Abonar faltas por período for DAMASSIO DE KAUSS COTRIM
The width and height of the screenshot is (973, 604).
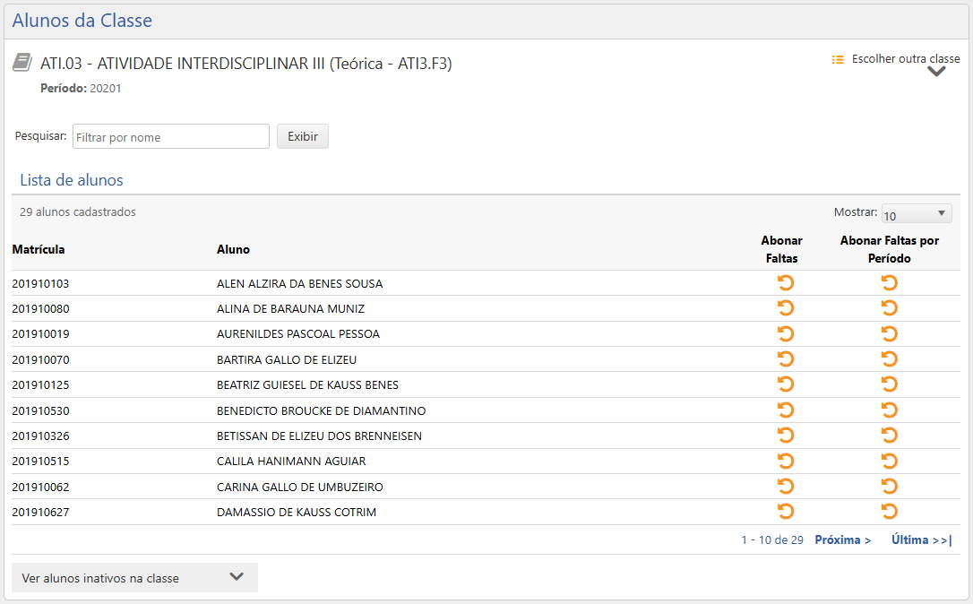pyautogui.click(x=889, y=511)
